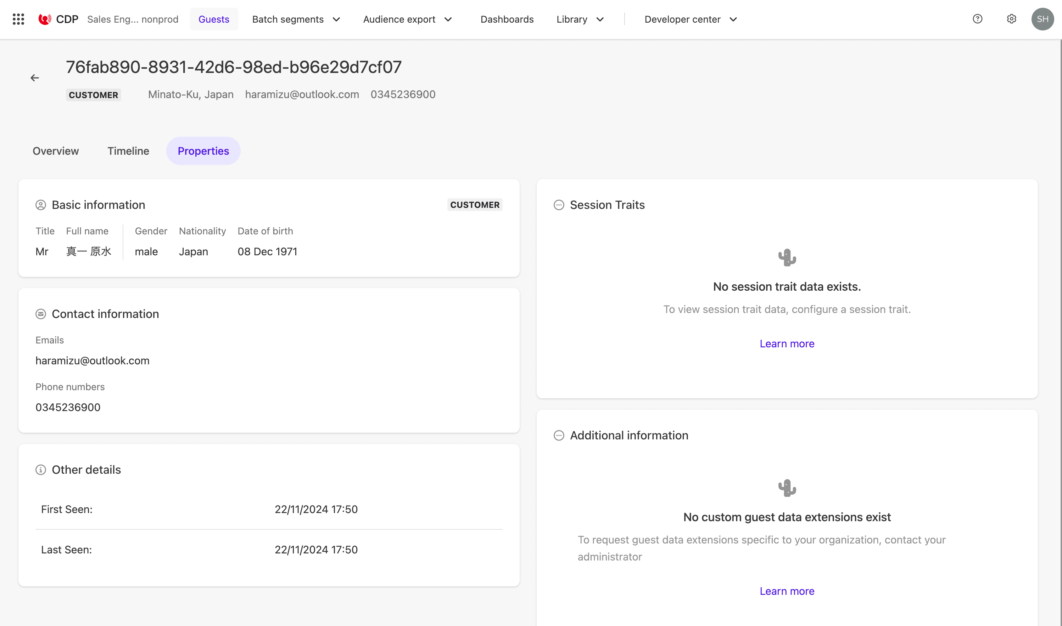Click the CDP logo icon
The image size is (1062, 626).
coord(45,19)
